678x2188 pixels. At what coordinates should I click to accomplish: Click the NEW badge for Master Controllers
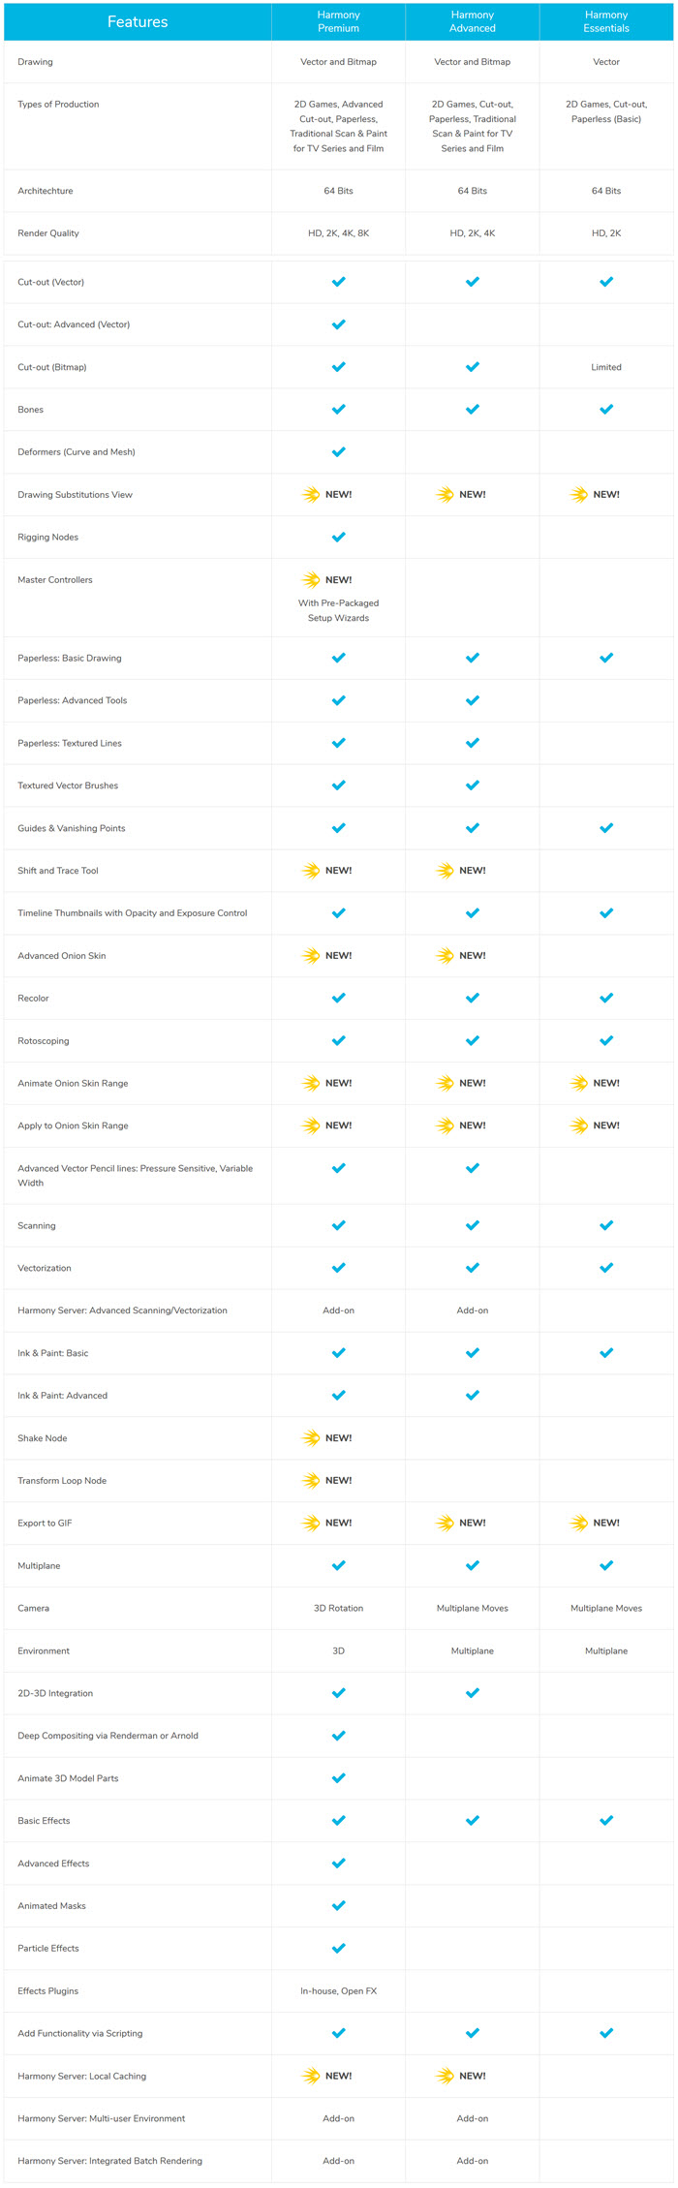pyautogui.click(x=326, y=579)
